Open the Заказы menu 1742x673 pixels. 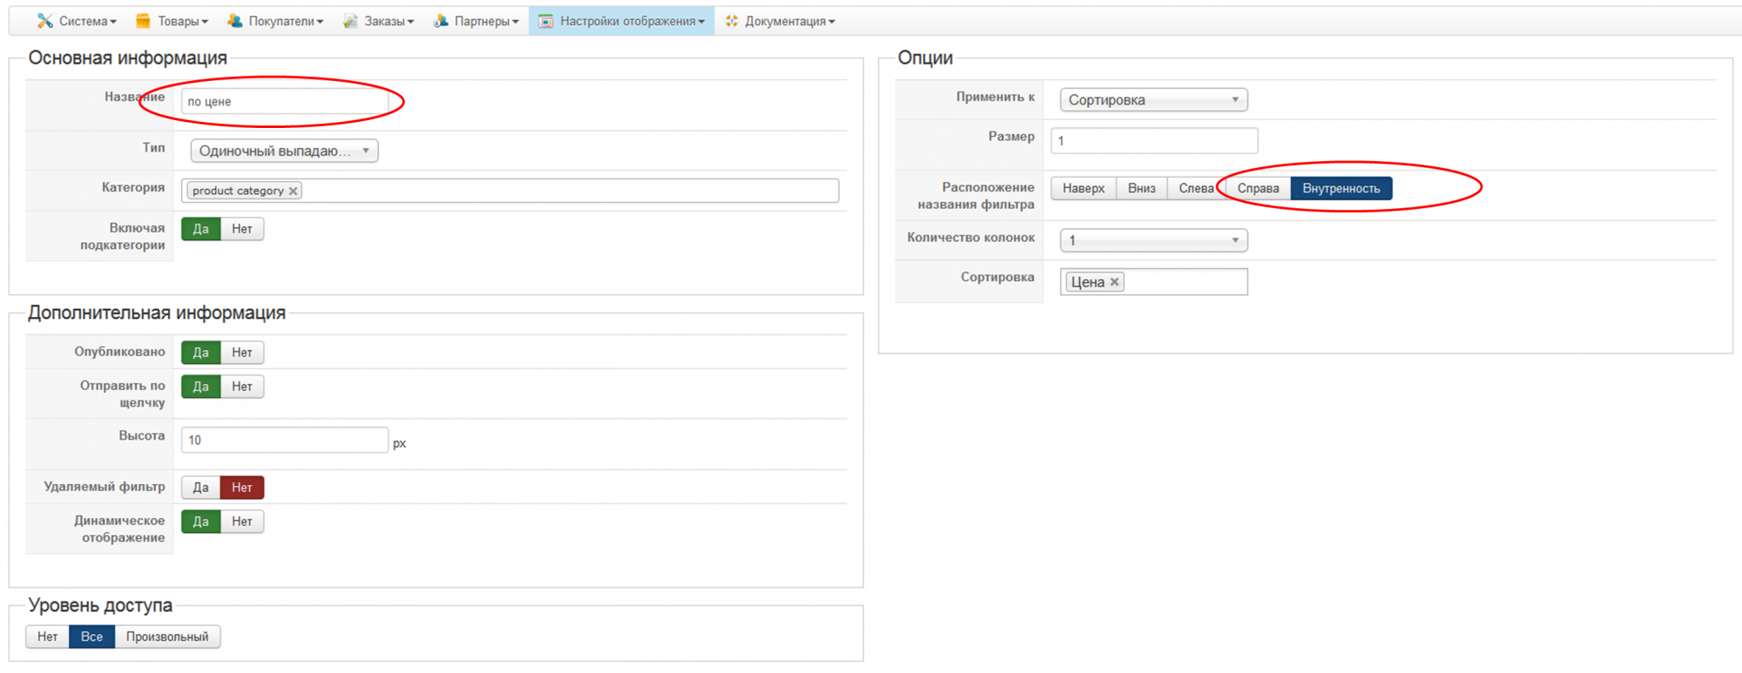(x=388, y=21)
